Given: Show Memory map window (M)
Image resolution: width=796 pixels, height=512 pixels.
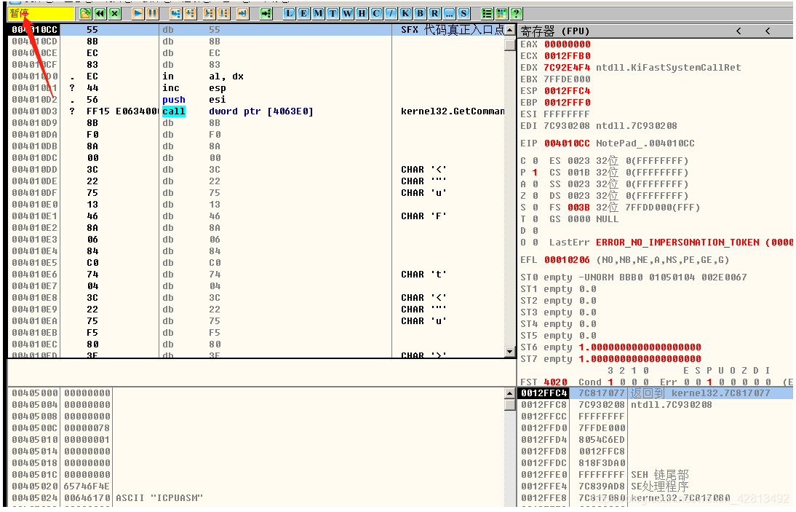Looking at the screenshot, I should (x=318, y=14).
